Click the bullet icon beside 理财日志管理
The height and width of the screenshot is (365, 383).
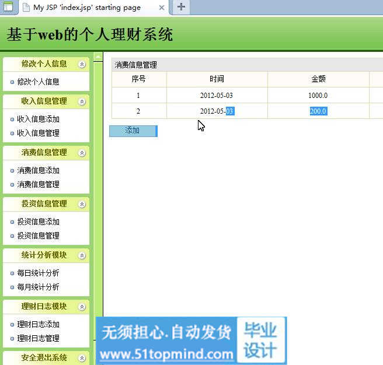click(x=12, y=339)
